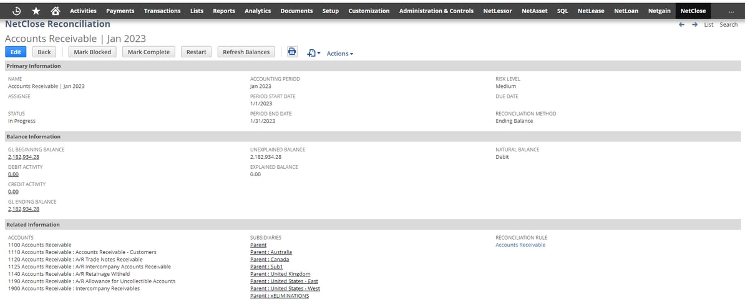Open the Parent : Canada link
This screenshot has height=302, width=745.
[270, 260]
